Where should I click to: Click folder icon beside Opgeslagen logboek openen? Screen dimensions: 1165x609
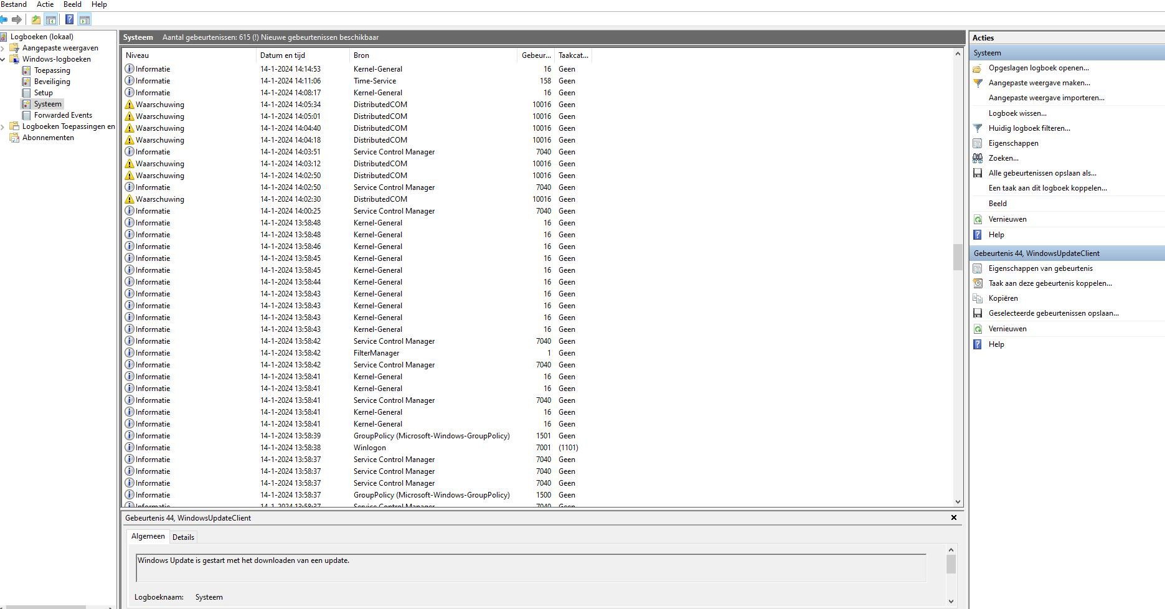click(978, 68)
